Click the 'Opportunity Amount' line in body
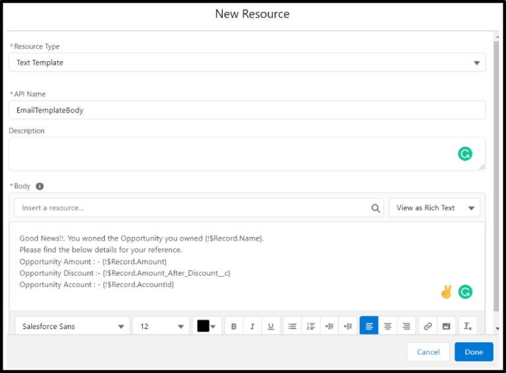The width and height of the screenshot is (506, 373). [93, 262]
